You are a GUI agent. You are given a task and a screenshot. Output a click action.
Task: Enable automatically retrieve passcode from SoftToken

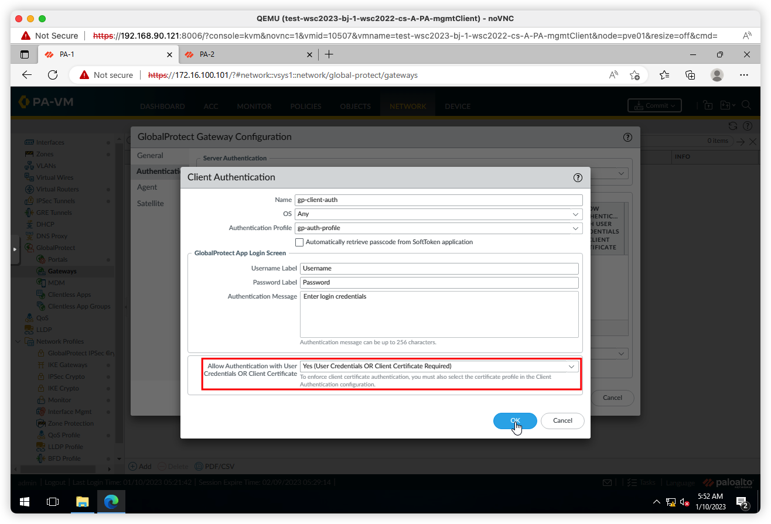(x=299, y=242)
